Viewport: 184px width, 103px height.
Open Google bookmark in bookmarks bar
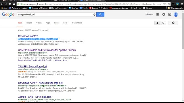pyautogui.click(x=84, y=8)
